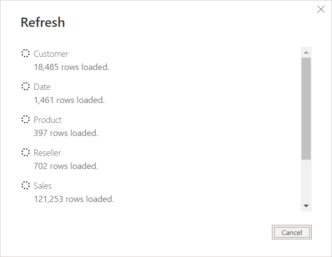
Task: Click the '121,253 rows loaded' status text
Action: click(x=74, y=199)
